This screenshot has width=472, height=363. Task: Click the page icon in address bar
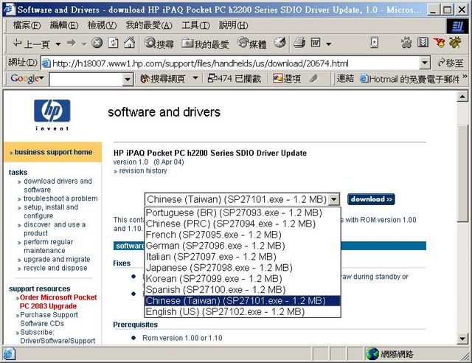46,63
